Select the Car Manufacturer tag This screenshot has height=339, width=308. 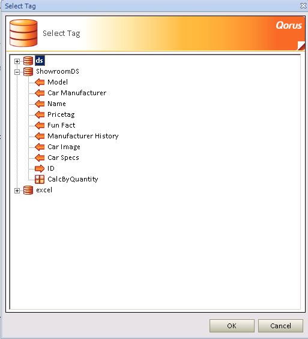pos(77,93)
